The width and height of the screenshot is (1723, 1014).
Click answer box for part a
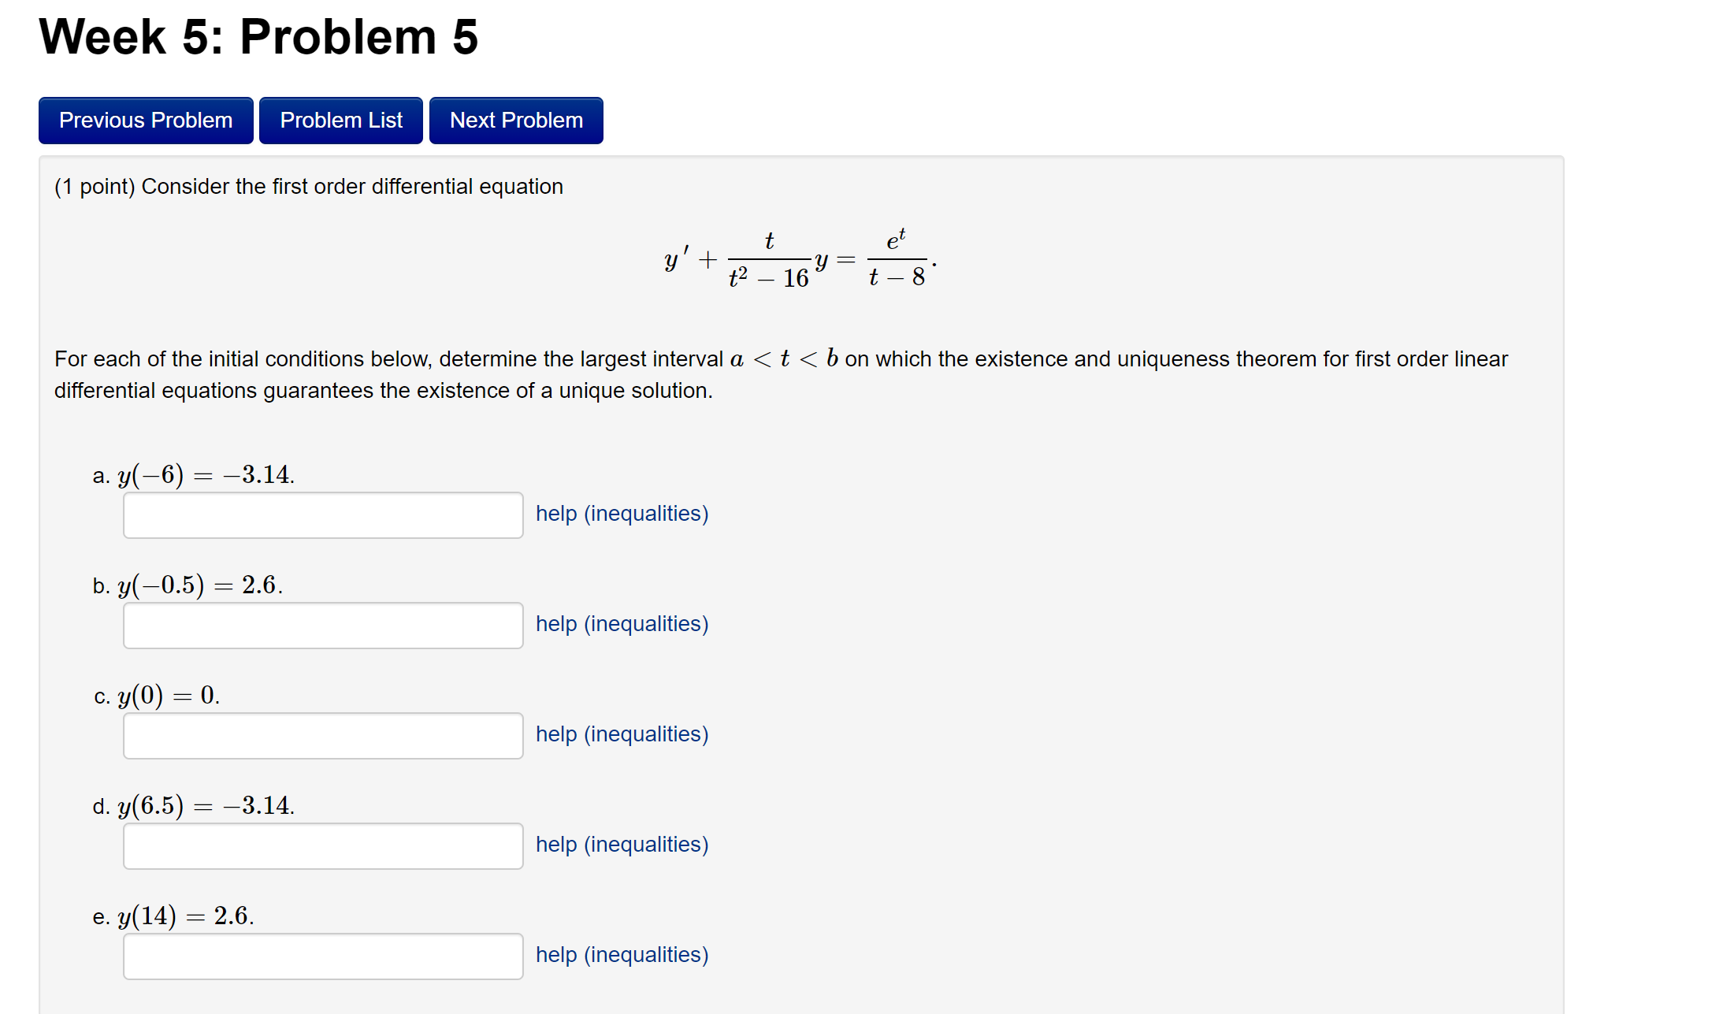click(x=323, y=515)
